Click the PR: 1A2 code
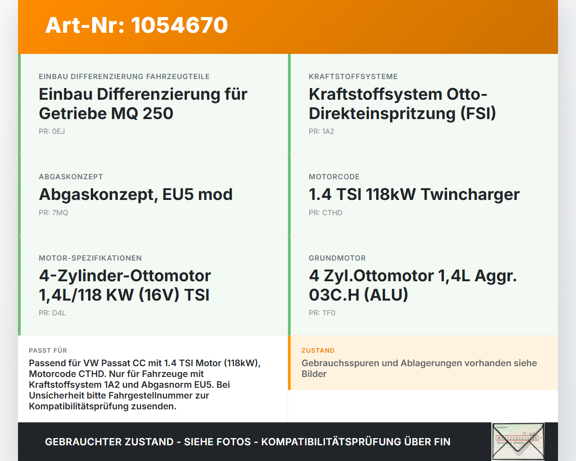Viewport: 576px width, 461px height. click(x=321, y=131)
